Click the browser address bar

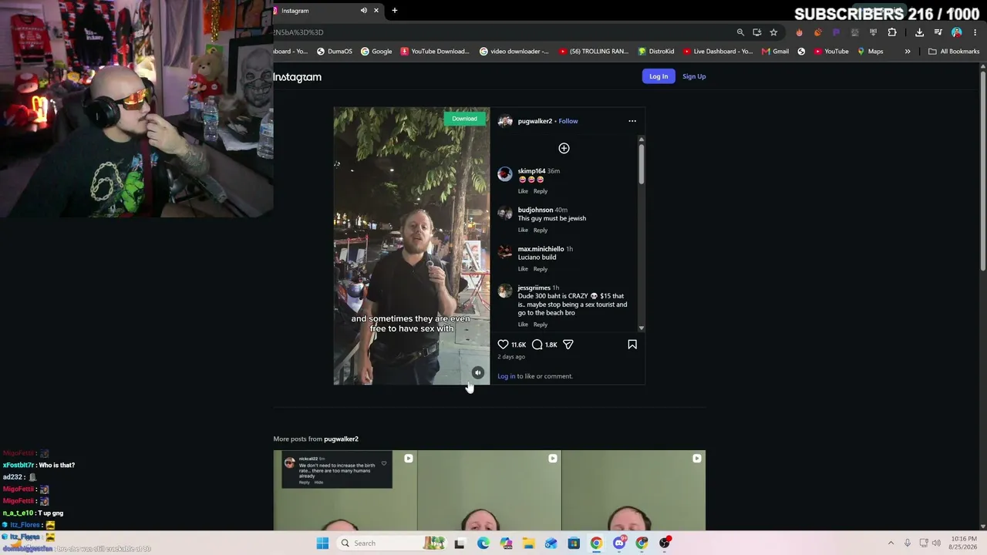501,32
